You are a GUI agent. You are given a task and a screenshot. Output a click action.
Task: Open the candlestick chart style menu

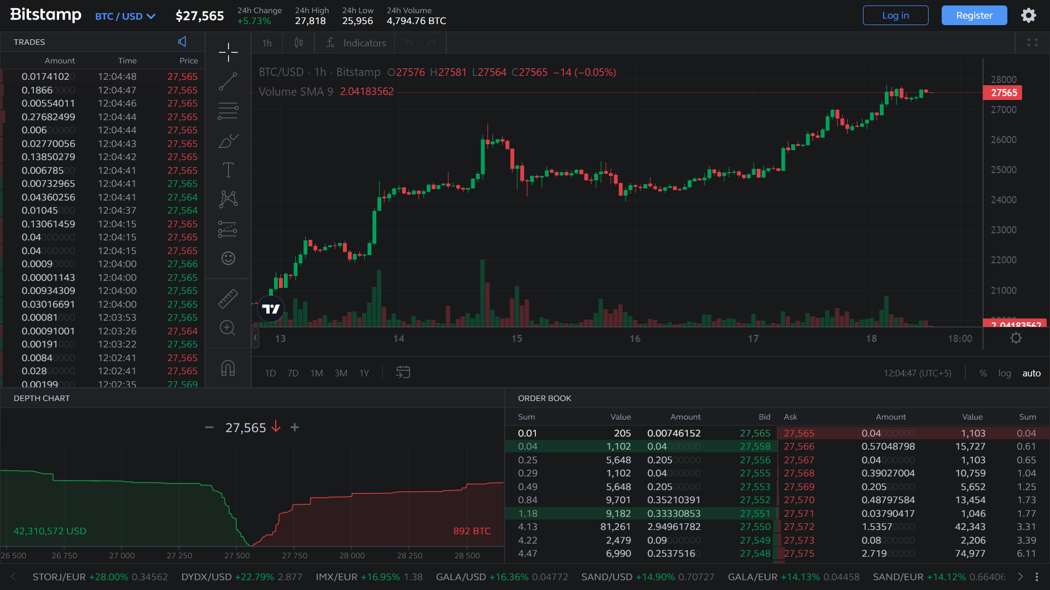tap(299, 43)
